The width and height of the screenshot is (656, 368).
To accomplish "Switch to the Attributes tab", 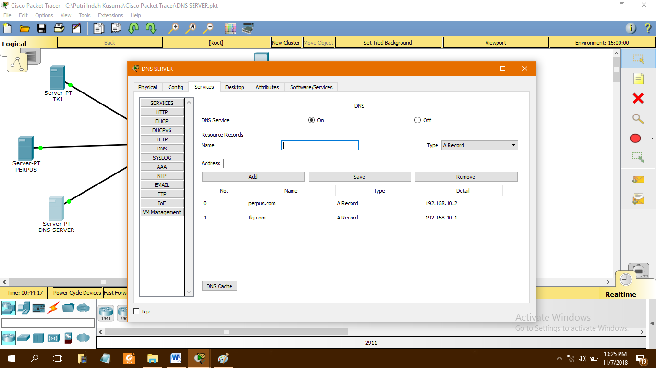I will (x=267, y=87).
